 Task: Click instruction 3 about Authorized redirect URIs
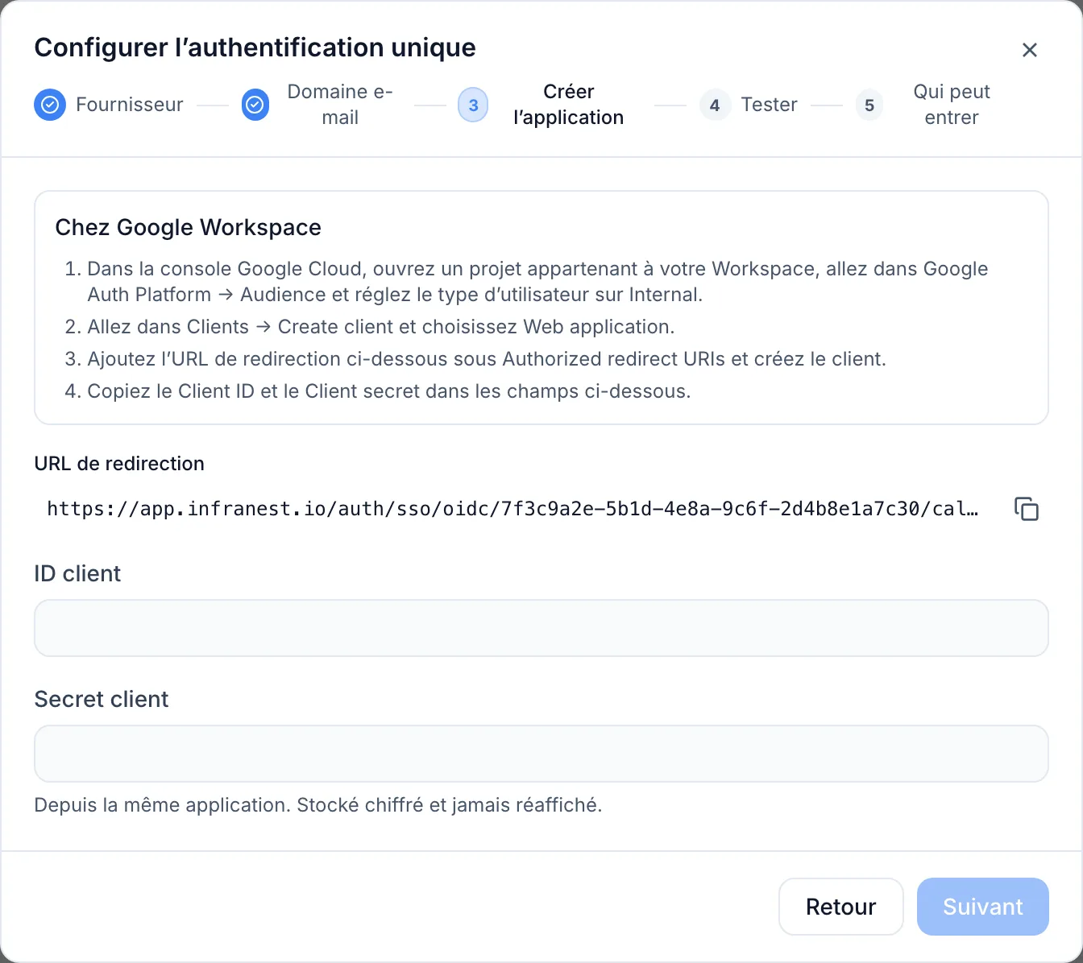487,359
